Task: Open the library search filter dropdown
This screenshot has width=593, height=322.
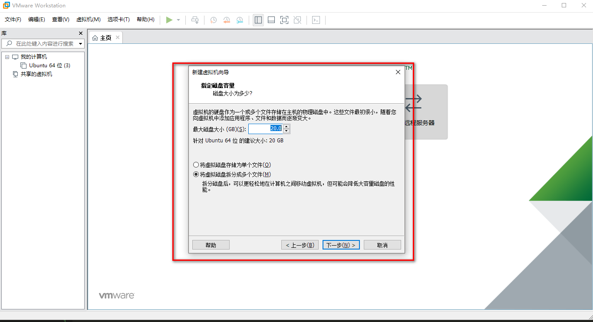Action: click(x=80, y=44)
